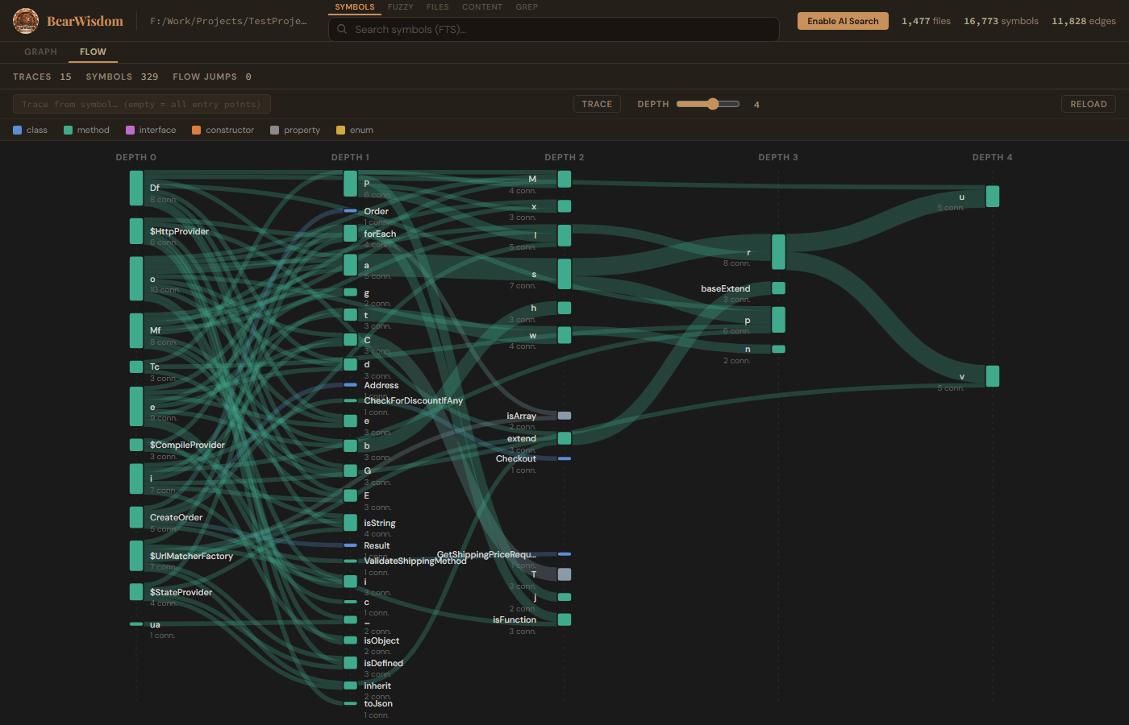Select the s node at depth 2

[564, 274]
